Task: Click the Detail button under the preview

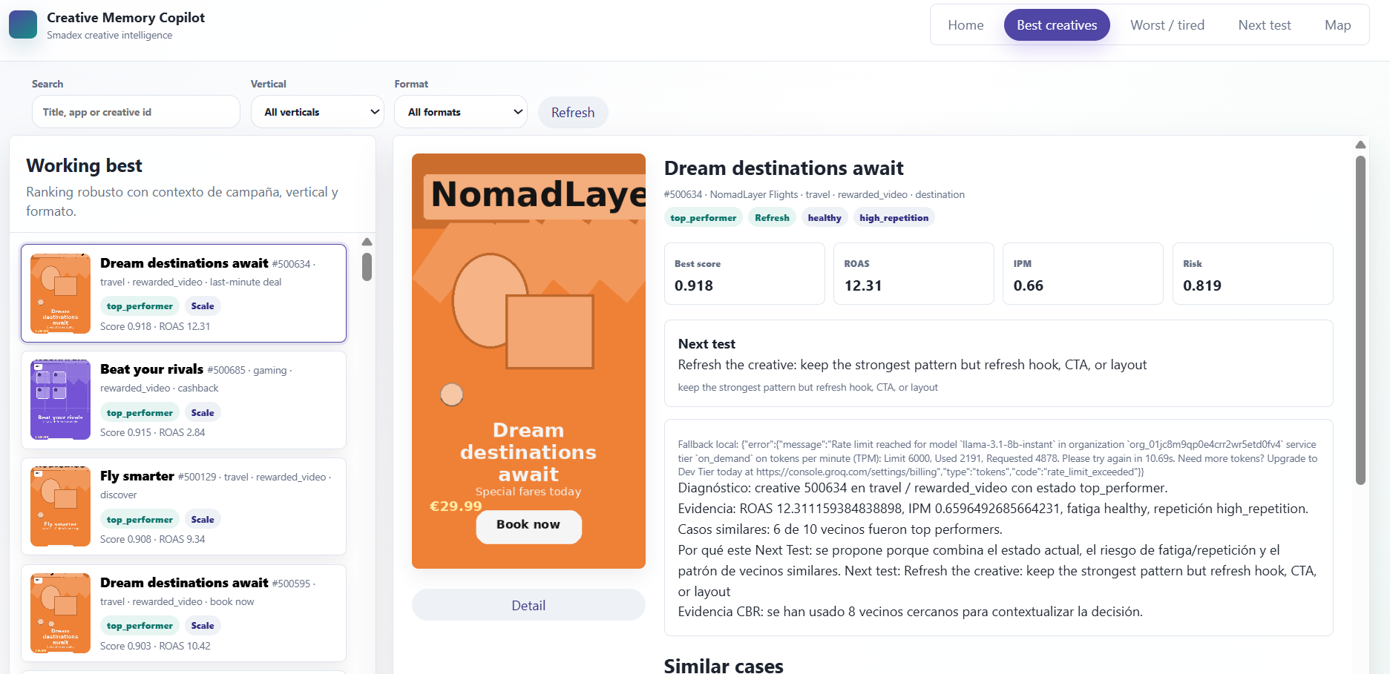Action: point(528,605)
